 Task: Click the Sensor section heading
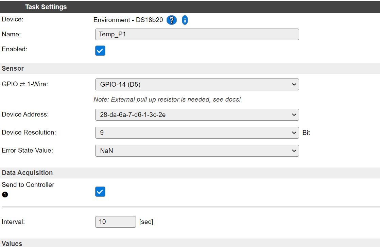click(x=13, y=68)
